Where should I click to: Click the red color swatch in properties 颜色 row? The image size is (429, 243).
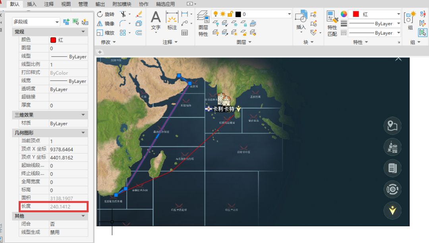click(53, 40)
